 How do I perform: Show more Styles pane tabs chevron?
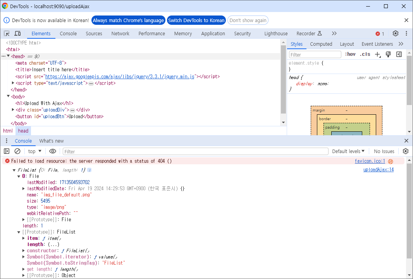coord(401,44)
